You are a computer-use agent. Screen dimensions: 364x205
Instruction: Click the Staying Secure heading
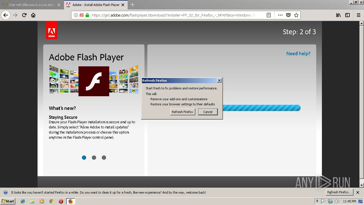point(63,117)
